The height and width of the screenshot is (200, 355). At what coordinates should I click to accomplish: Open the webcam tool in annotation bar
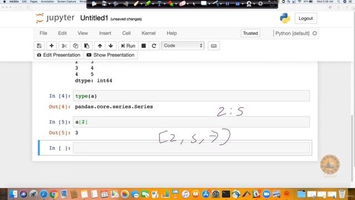click(249, 4)
